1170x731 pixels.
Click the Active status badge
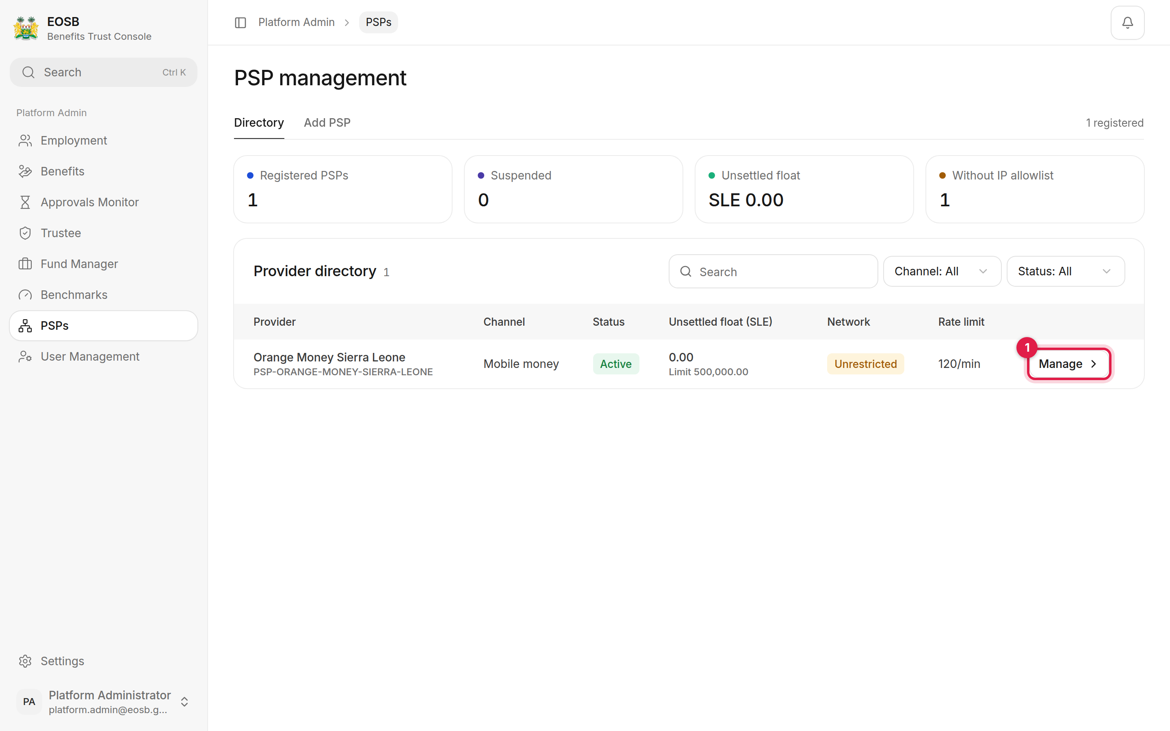pyautogui.click(x=616, y=364)
